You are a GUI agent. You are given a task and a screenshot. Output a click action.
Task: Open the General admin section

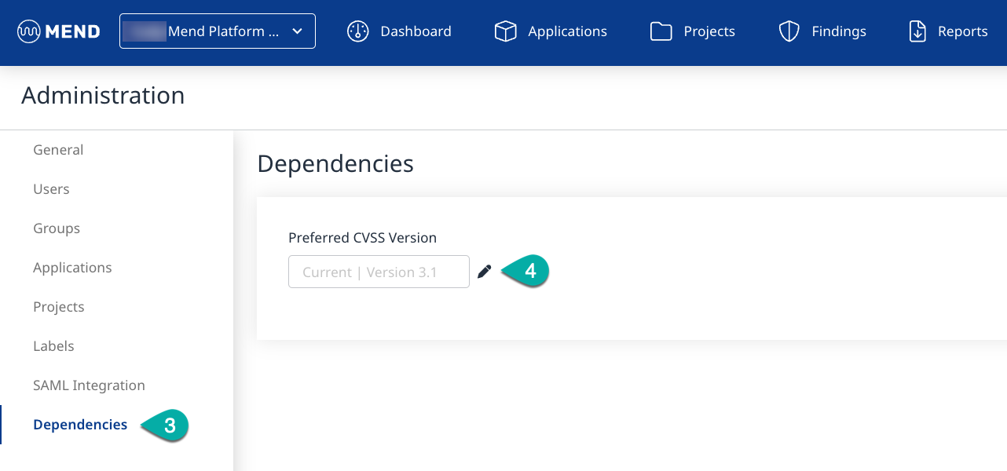pyautogui.click(x=58, y=150)
